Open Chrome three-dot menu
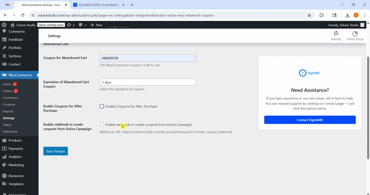This screenshot has width=370, height=195. pyautogui.click(x=364, y=15)
